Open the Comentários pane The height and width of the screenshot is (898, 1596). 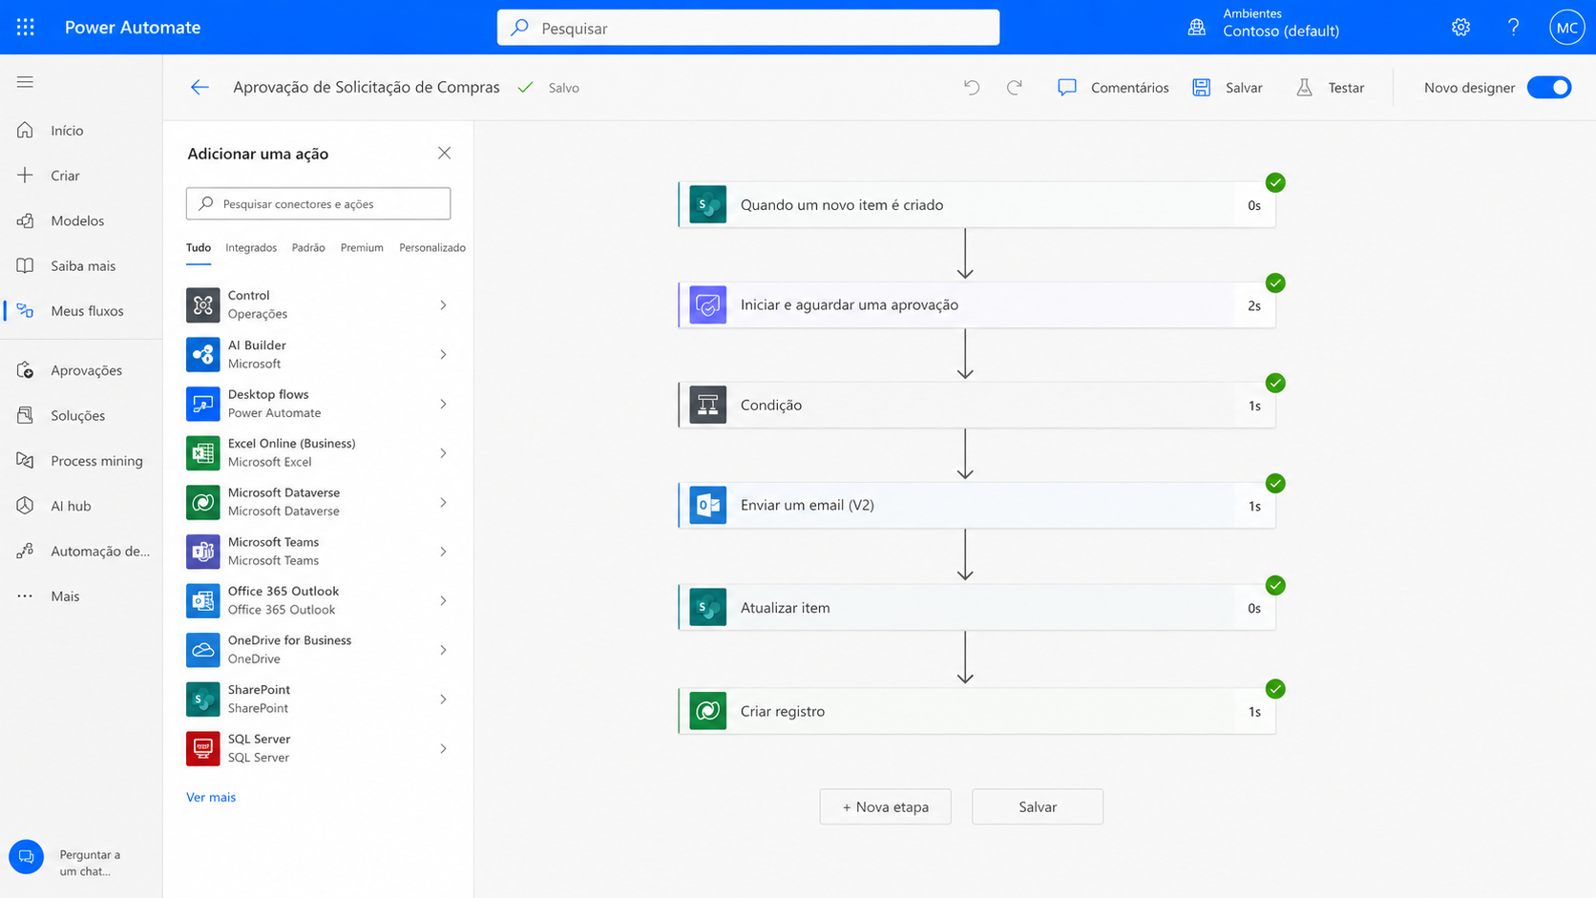(1113, 88)
